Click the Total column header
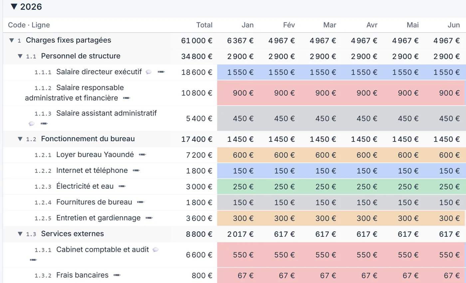Image resolution: width=466 pixels, height=283 pixels. tap(204, 25)
